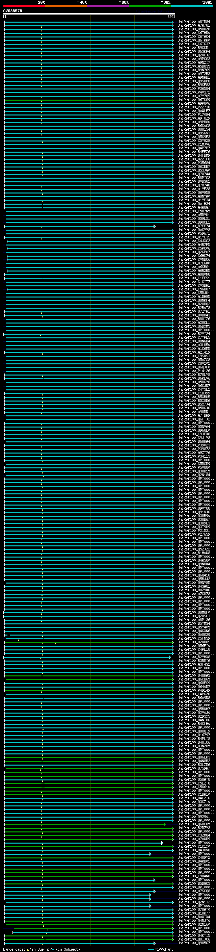This screenshot has height=952, width=216.
Task: Select the last hit UniRef100_Q9U5G7
Action: 193,943
